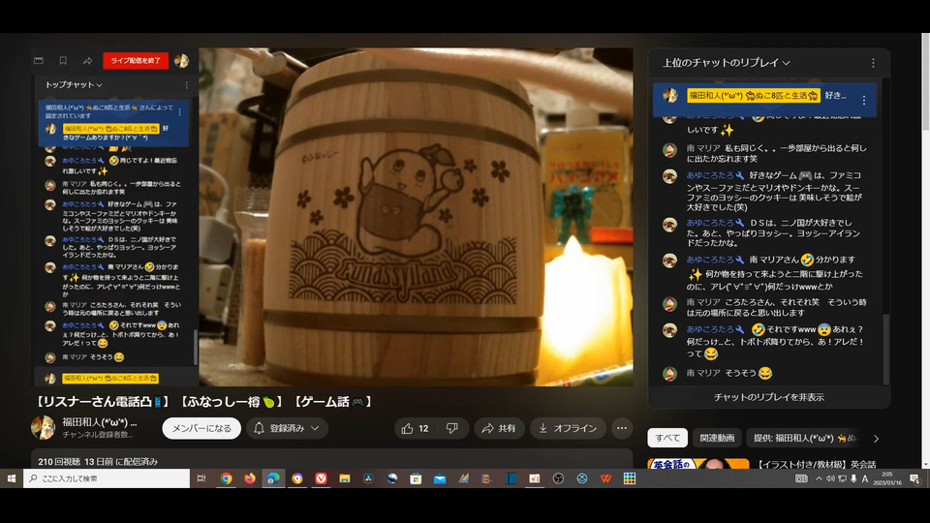930x523 pixels.
Task: Open three-dot menu in トップチャット header
Action: pos(186,85)
